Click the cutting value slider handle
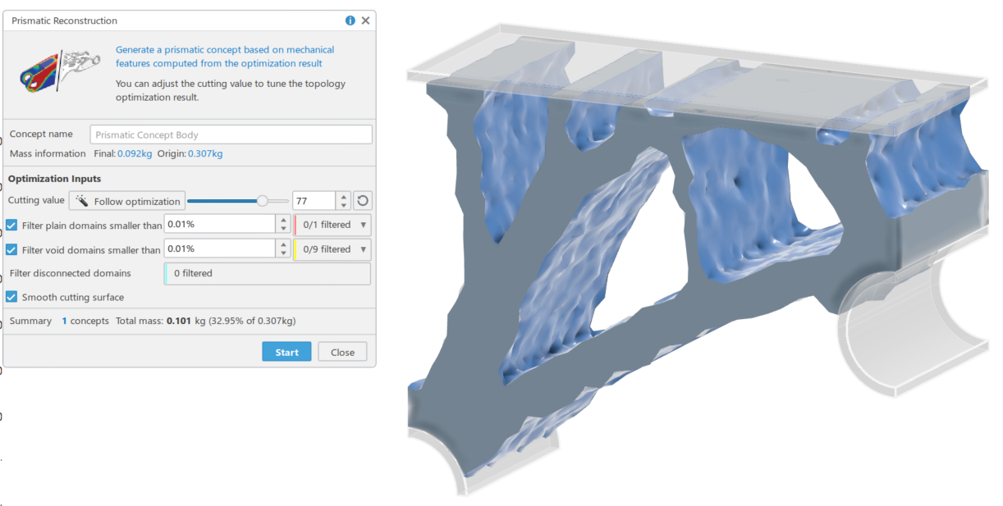The image size is (1003, 506). point(263,199)
